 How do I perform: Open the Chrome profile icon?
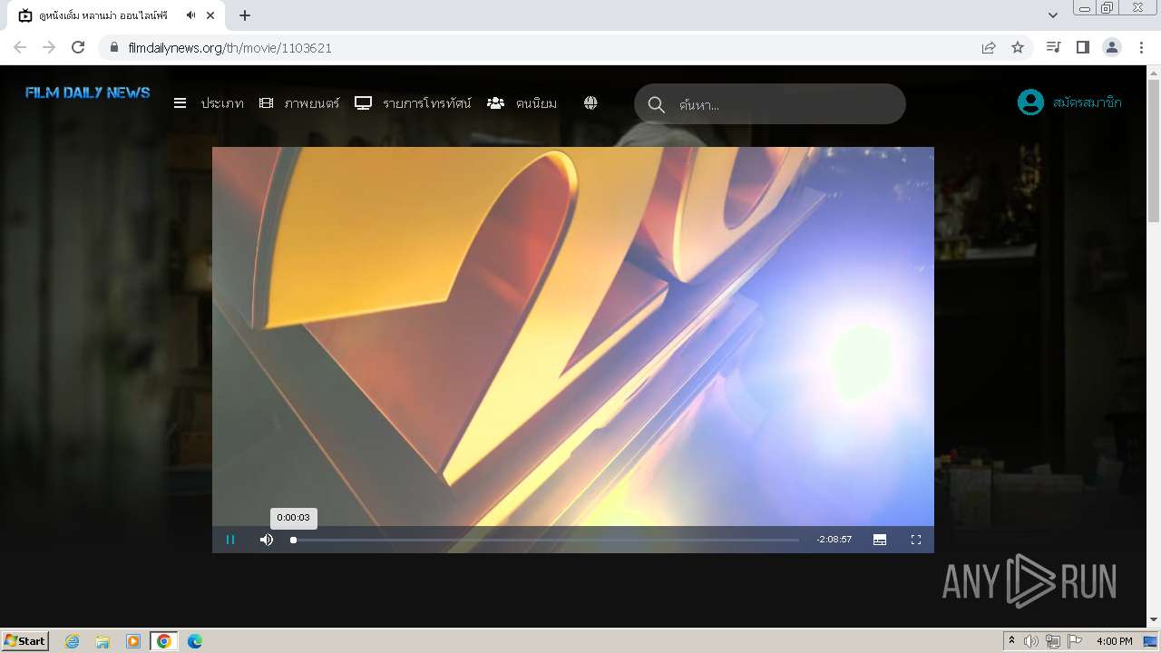click(x=1112, y=47)
